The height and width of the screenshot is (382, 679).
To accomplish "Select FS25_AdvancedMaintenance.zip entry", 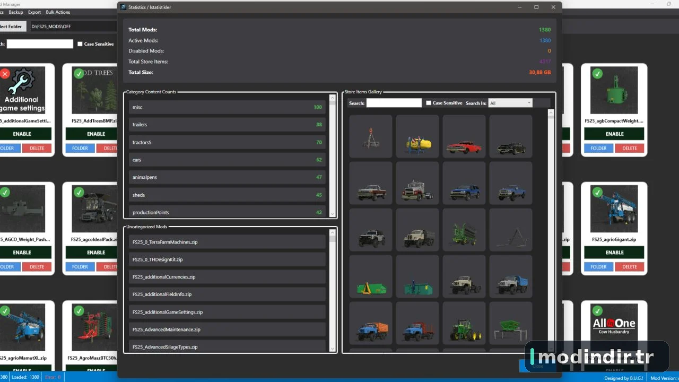I will tap(227, 329).
